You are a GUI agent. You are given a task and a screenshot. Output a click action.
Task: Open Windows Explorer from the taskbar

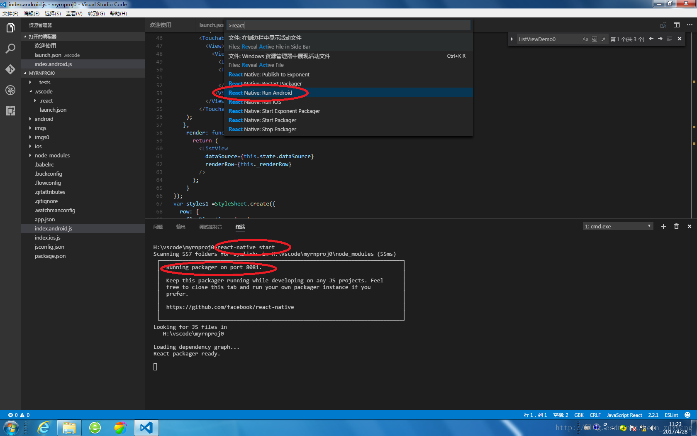69,428
